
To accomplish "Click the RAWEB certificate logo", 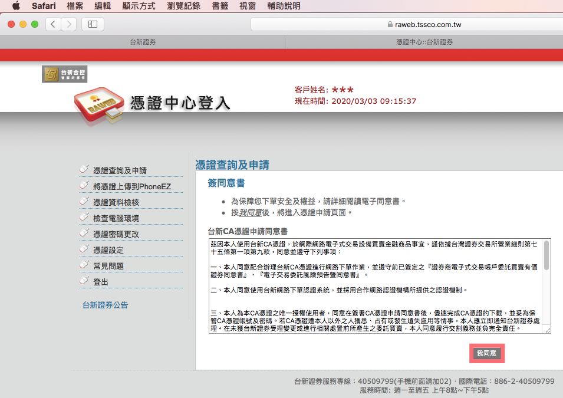I will (x=99, y=105).
